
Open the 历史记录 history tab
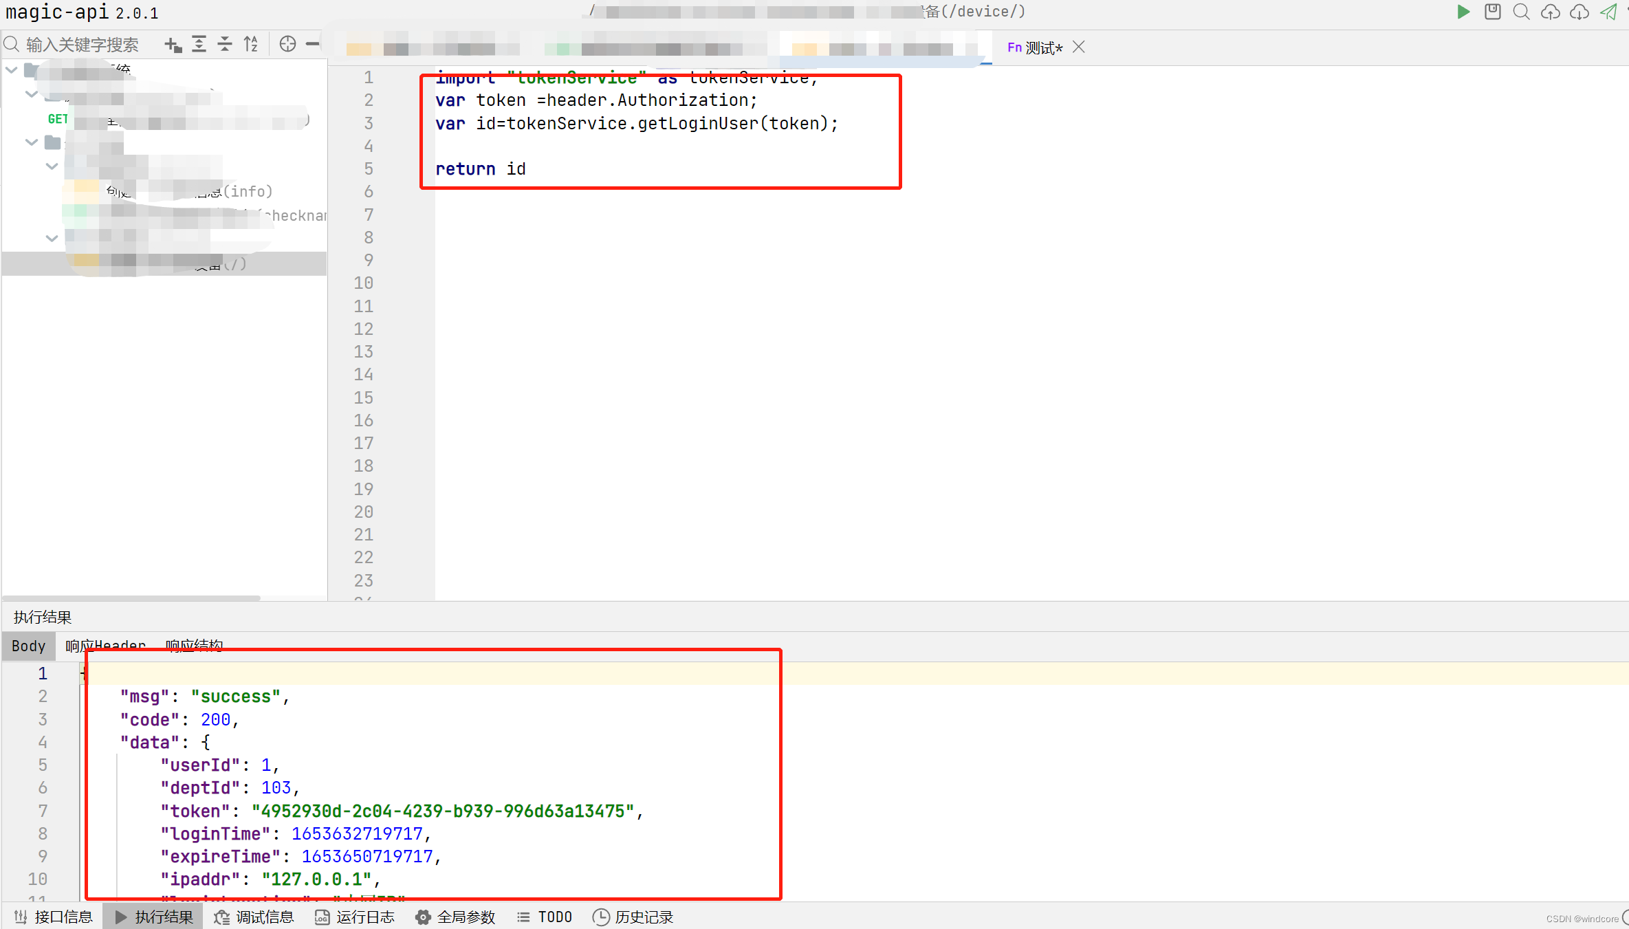[633, 917]
